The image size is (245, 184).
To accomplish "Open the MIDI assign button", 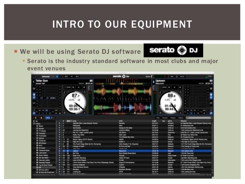I will 172,76.
